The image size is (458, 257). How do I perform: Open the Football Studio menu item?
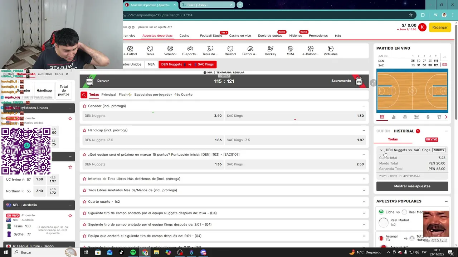tap(211, 36)
